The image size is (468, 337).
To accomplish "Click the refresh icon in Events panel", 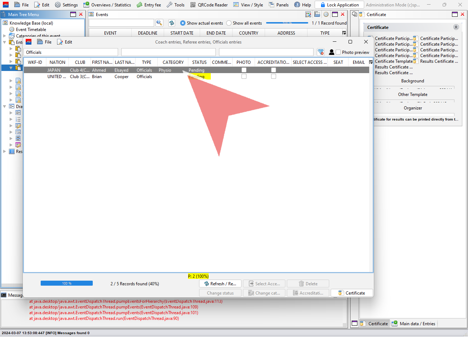I will [172, 23].
